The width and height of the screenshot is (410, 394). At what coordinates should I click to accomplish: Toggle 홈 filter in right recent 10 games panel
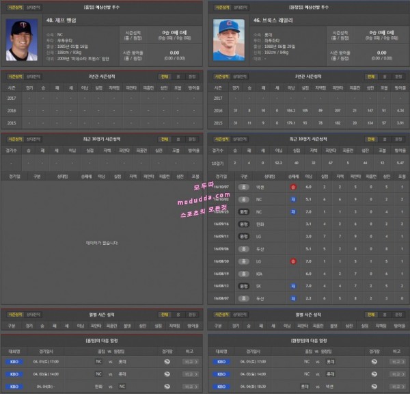pyautogui.click(x=385, y=138)
